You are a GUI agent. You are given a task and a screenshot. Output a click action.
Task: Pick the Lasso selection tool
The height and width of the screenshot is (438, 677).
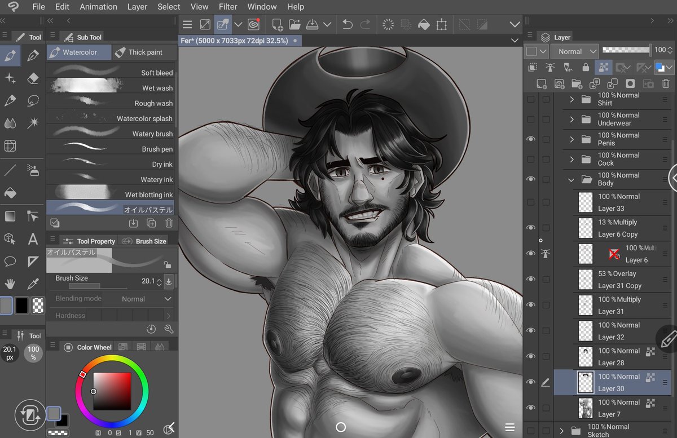click(x=33, y=101)
